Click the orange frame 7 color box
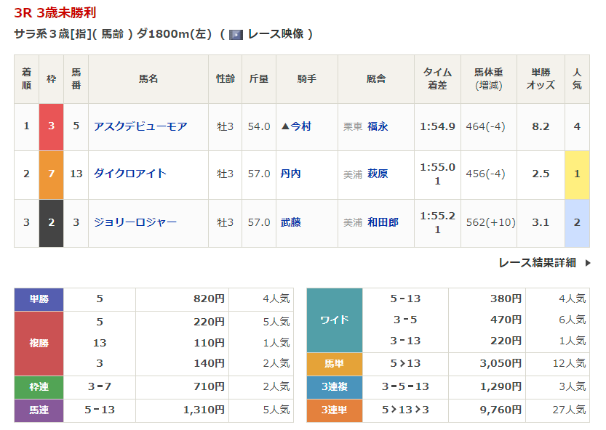The height and width of the screenshot is (430, 606). pyautogui.click(x=51, y=174)
